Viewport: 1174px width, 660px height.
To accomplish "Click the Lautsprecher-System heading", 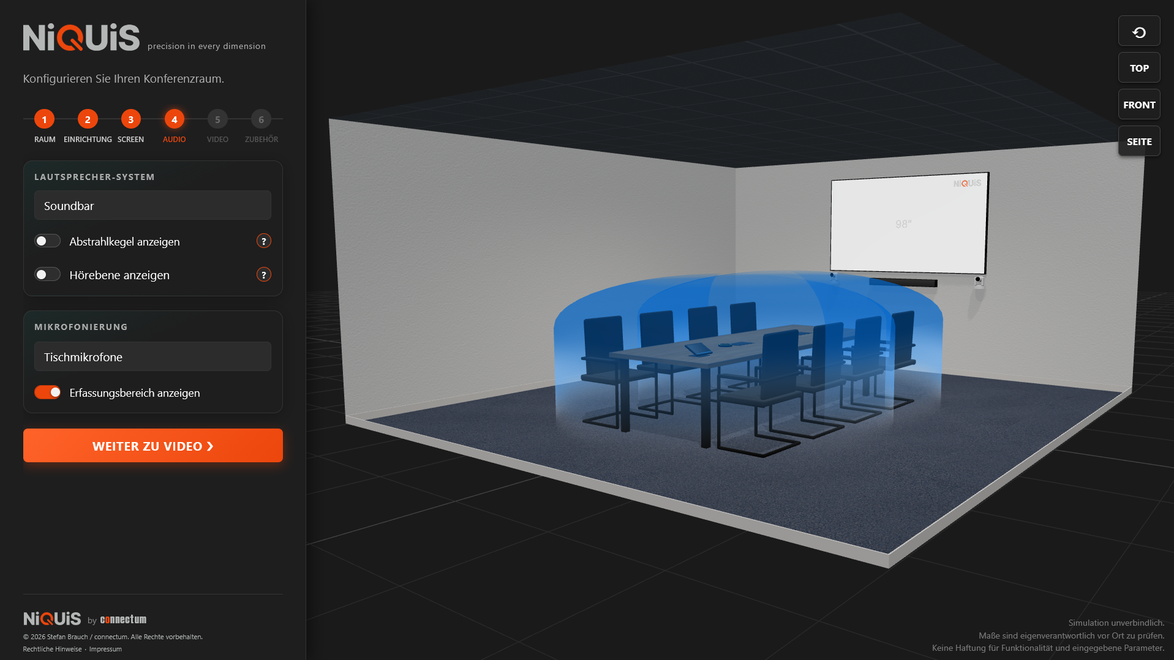I will [x=94, y=177].
